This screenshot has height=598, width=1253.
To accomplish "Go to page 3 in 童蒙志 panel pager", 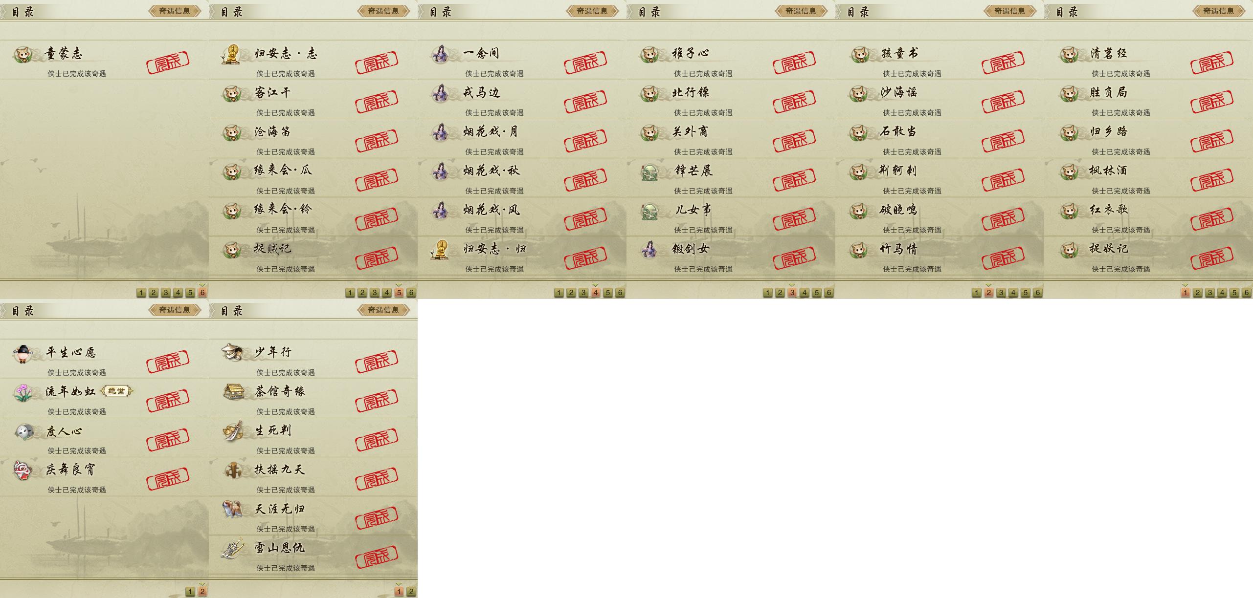I will pyautogui.click(x=166, y=293).
